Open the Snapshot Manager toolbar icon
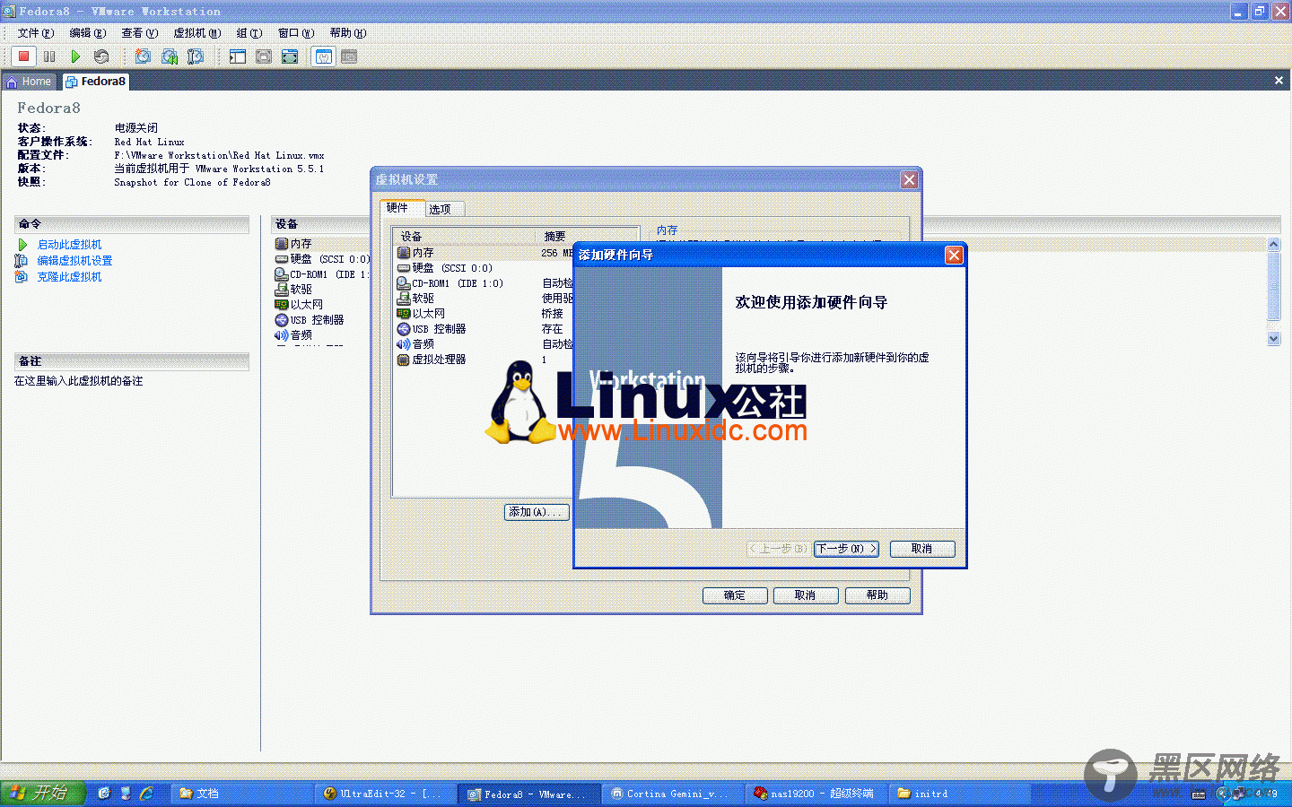1292x807 pixels. (196, 56)
